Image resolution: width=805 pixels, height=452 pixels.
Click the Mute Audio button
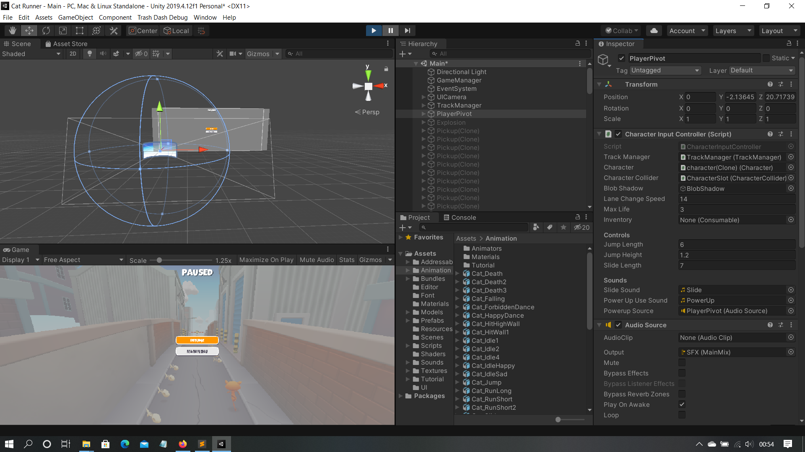tap(317, 260)
